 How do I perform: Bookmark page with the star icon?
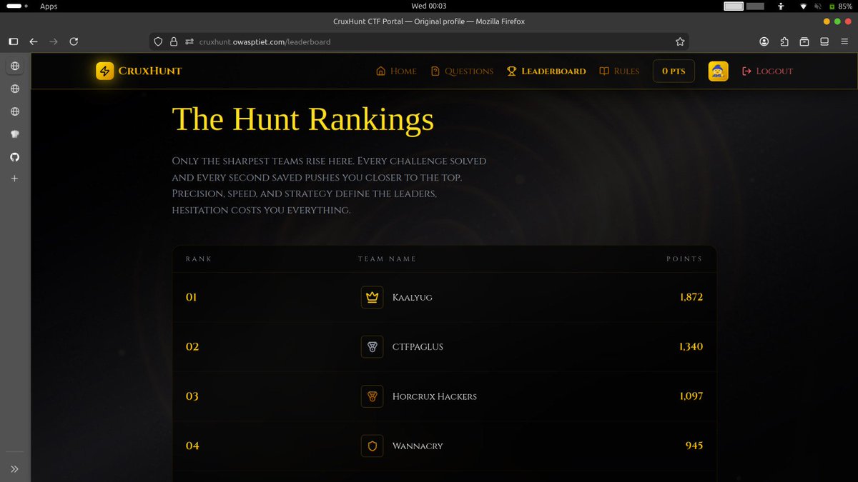pos(680,41)
